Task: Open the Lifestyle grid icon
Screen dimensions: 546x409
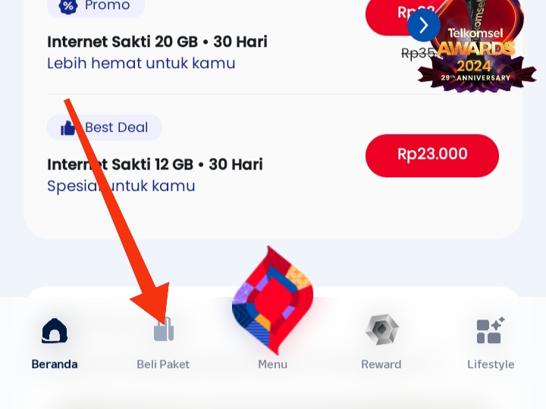Action: point(491,330)
